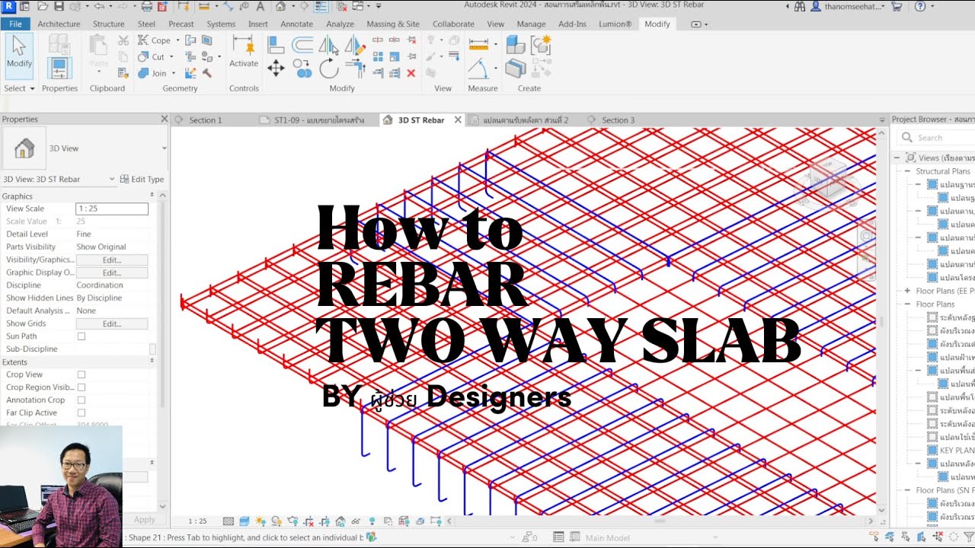This screenshot has width=975, height=548.
Task: Collapse the Views root node in Project Browser
Action: click(897, 158)
